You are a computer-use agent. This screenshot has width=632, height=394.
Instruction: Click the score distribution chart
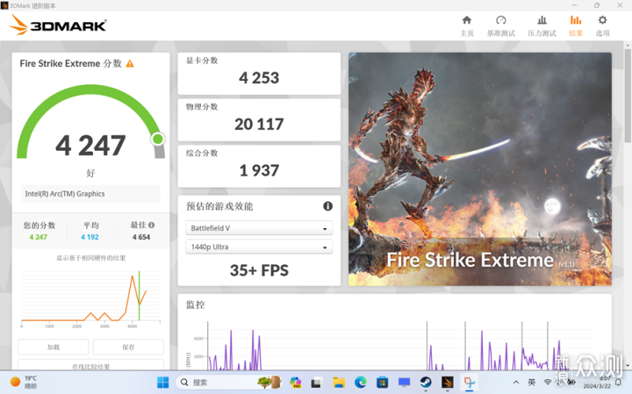point(90,299)
